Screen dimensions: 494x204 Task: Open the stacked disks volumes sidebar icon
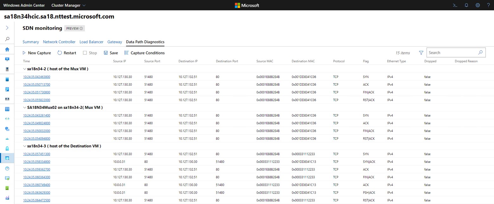(7, 79)
